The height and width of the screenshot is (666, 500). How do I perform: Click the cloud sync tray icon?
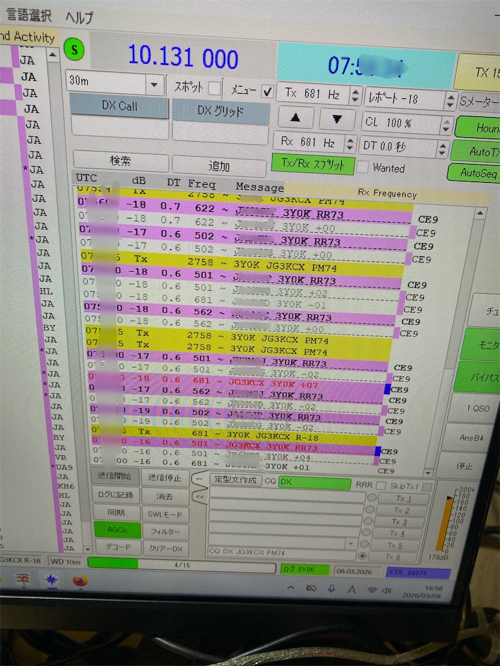pyautogui.click(x=311, y=588)
